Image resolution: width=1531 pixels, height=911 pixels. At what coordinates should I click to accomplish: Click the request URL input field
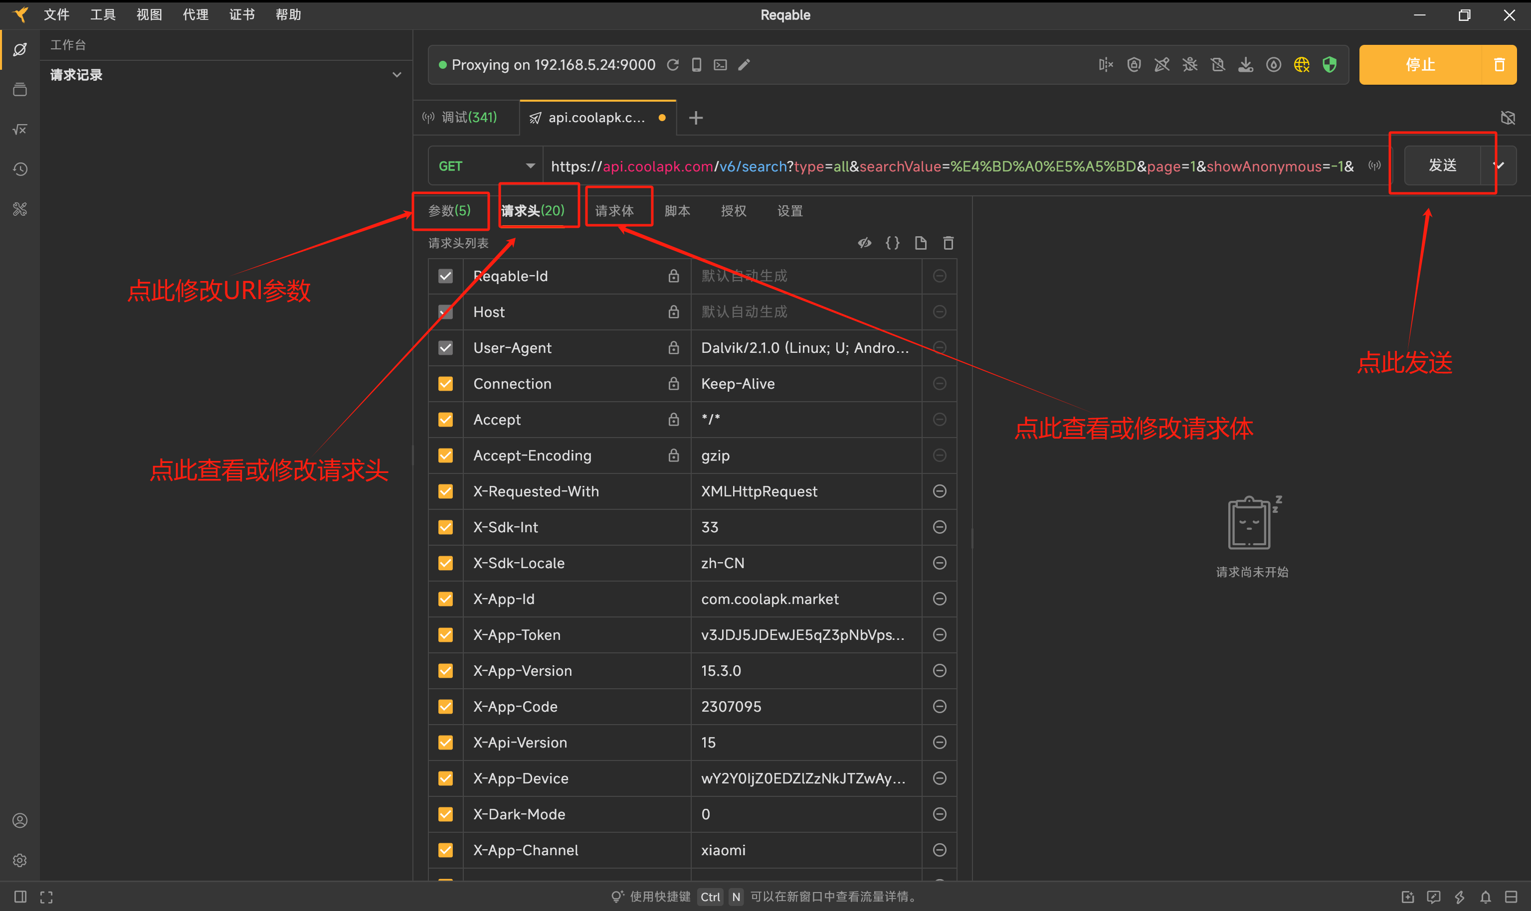pyautogui.click(x=952, y=166)
